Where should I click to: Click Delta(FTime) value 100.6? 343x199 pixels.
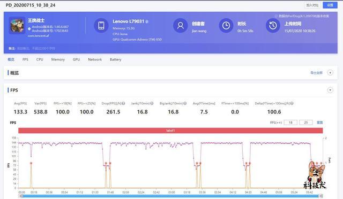[x=274, y=112]
